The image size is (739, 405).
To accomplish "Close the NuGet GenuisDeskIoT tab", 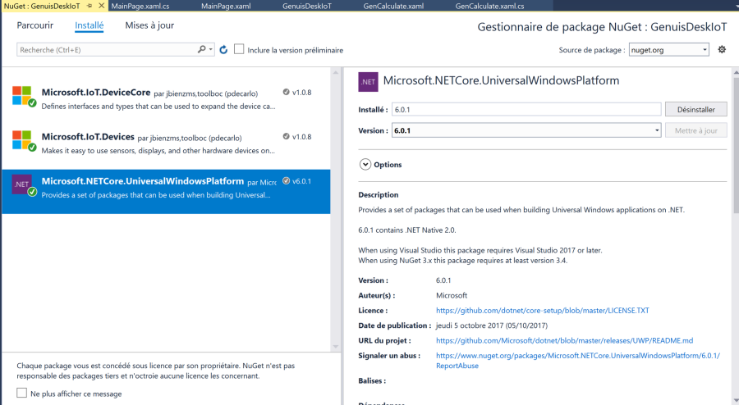I will point(101,6).
